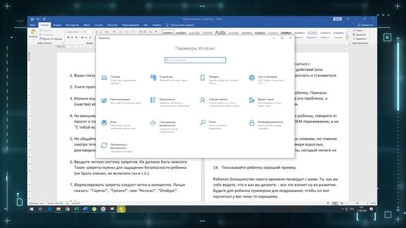
Task: Select the large 'Aab' title style
Action: click(220, 32)
